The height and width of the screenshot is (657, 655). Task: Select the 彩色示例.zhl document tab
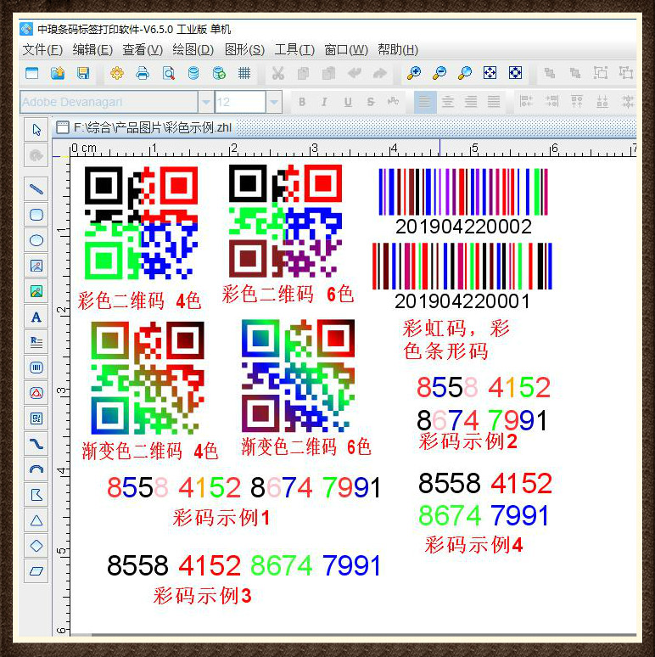144,127
